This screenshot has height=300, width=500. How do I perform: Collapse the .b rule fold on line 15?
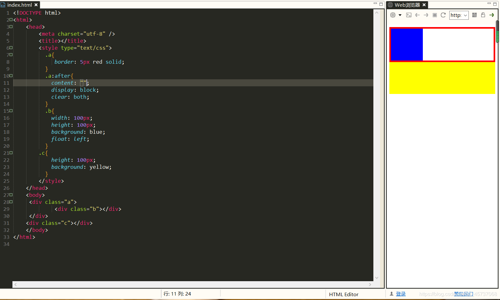[11, 111]
